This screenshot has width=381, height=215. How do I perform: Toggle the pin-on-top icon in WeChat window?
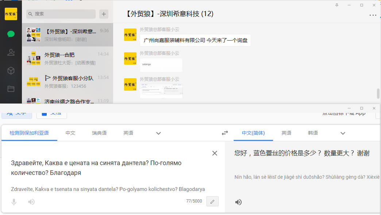tap(336, 5)
